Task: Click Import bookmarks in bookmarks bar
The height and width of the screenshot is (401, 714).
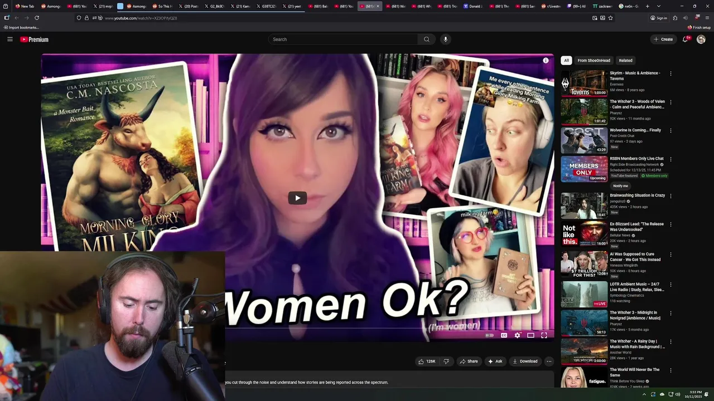Action: pyautogui.click(x=20, y=27)
